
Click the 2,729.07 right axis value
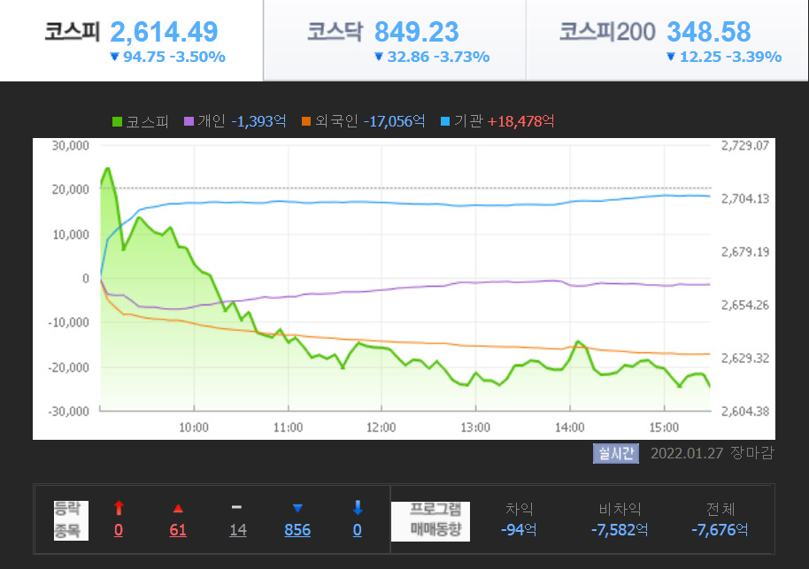tap(745, 146)
